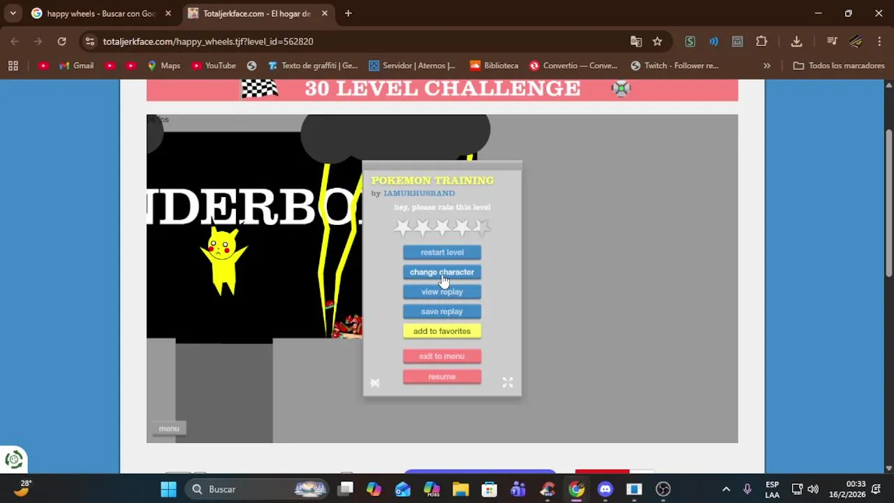Expand the tab search dropdown
This screenshot has width=894, height=503.
coord(13,13)
